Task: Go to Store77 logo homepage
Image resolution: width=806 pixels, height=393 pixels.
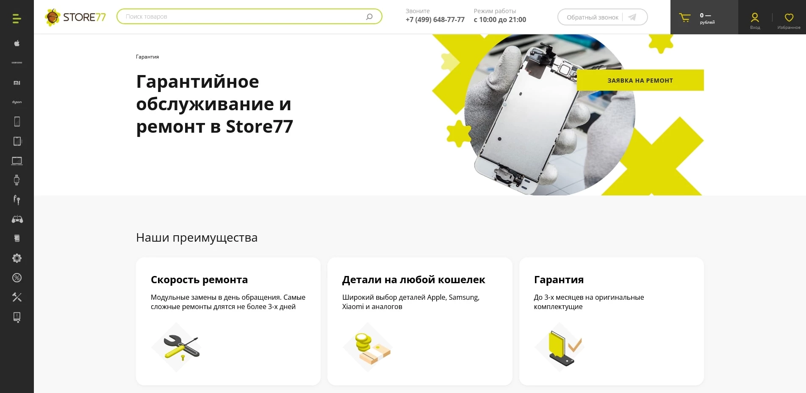Action: click(x=75, y=17)
